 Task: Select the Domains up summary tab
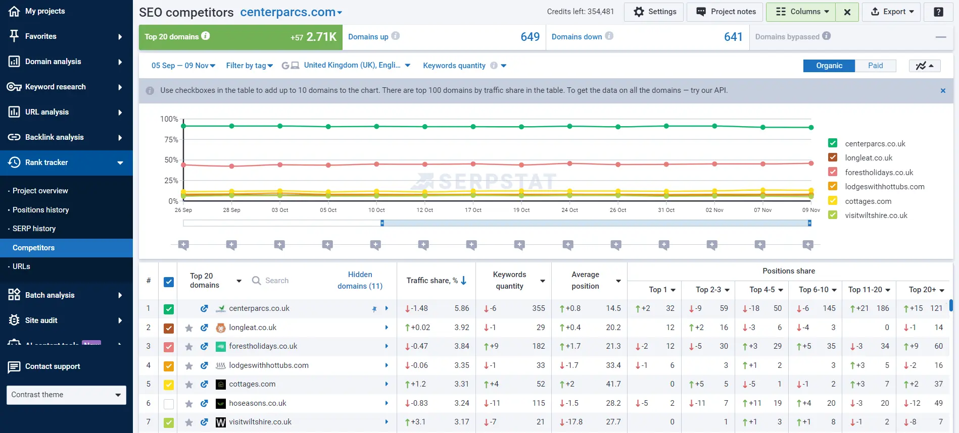pos(444,37)
